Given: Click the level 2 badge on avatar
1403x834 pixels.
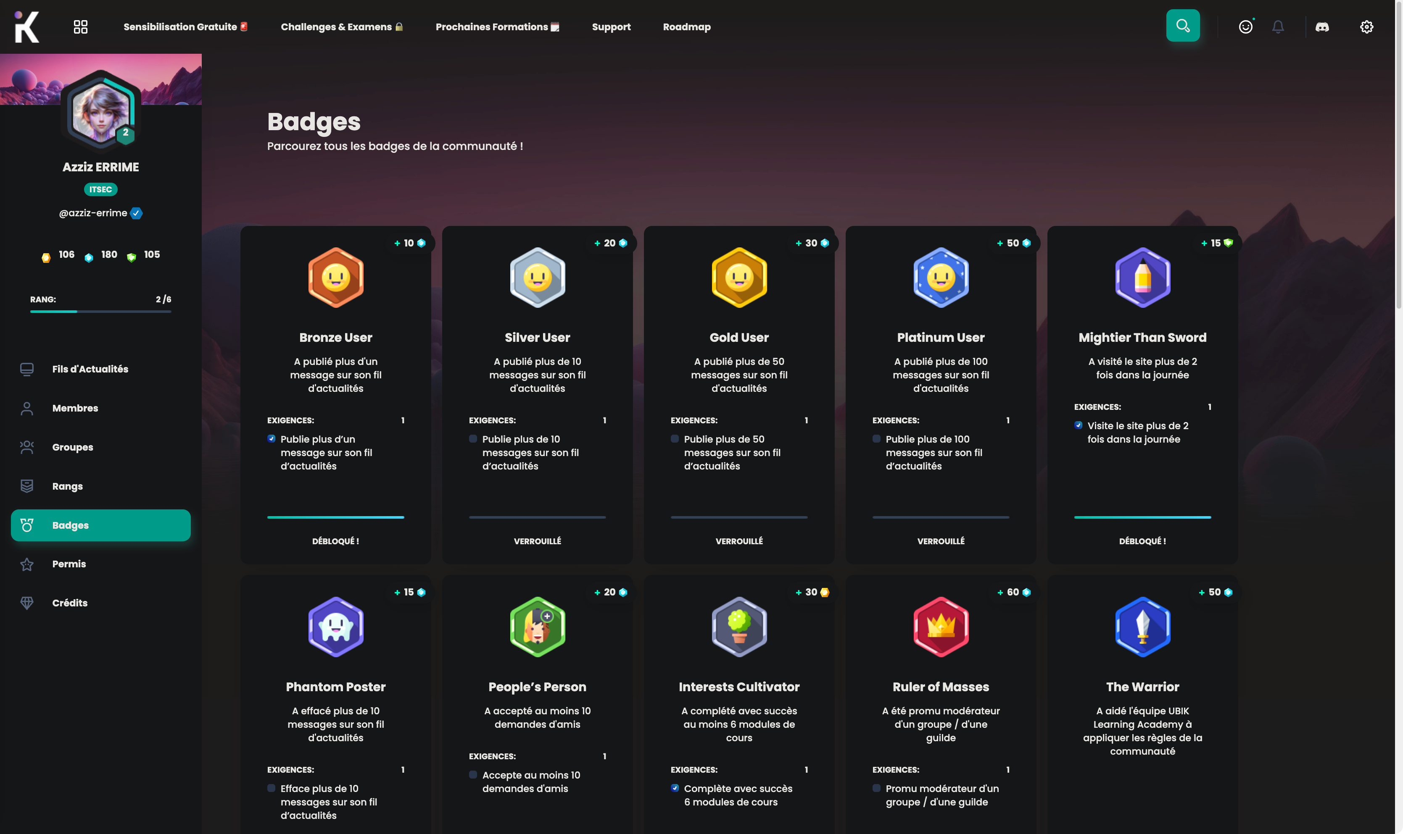Looking at the screenshot, I should click(125, 134).
